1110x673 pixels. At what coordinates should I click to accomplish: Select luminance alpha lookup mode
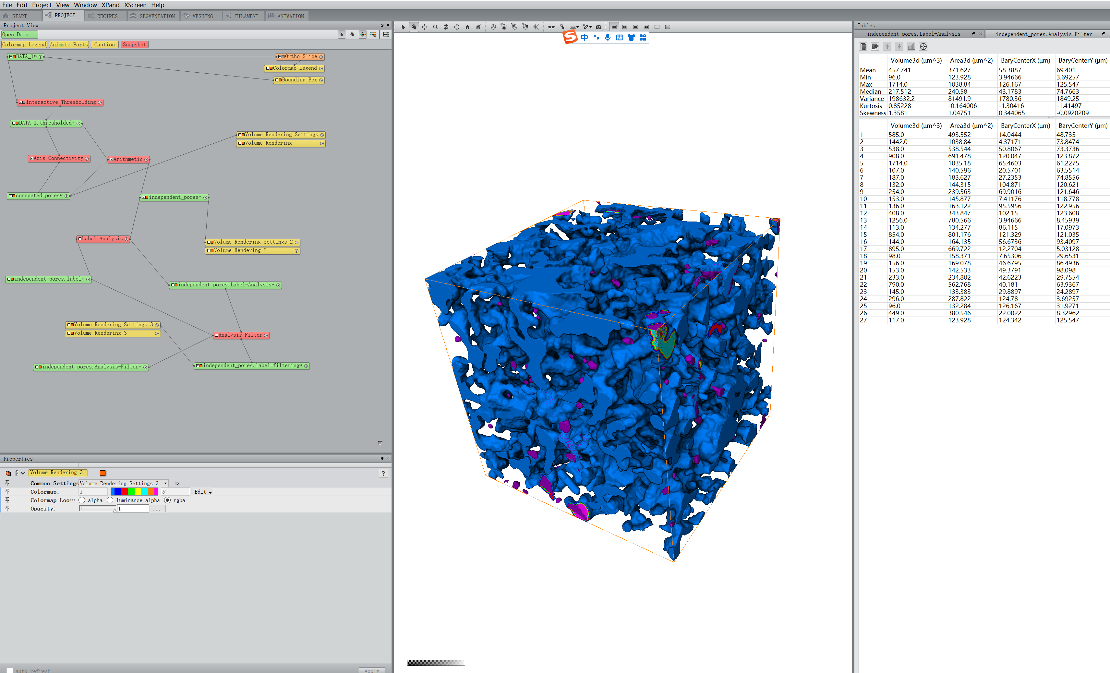click(x=110, y=500)
